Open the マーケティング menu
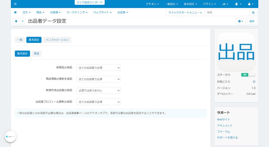 pos(77,12)
